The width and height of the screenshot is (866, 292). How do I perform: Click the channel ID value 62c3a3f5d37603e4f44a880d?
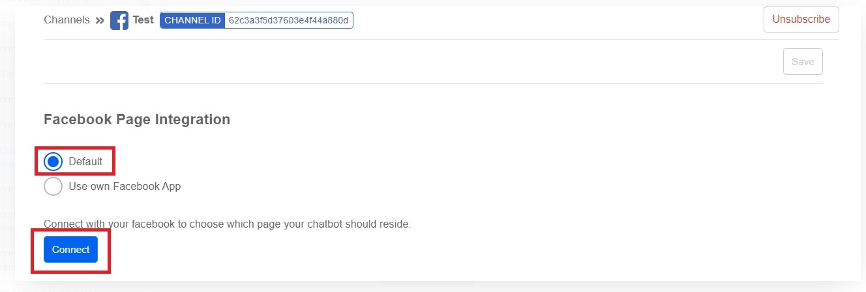point(289,20)
